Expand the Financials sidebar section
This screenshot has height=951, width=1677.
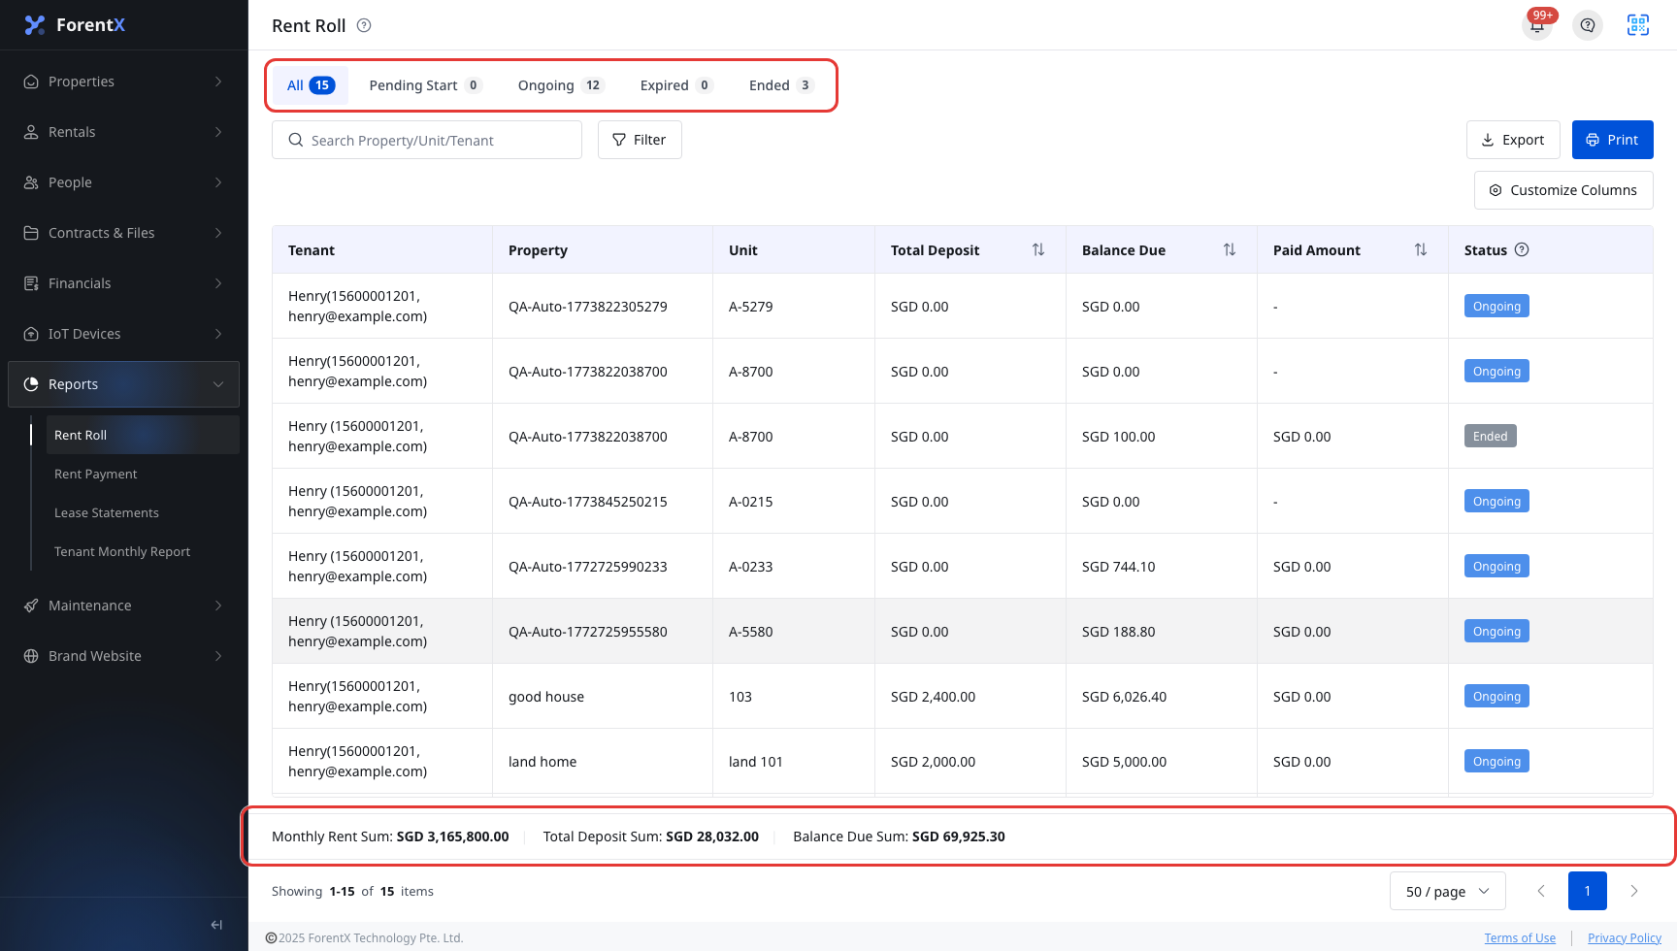pyautogui.click(x=123, y=283)
